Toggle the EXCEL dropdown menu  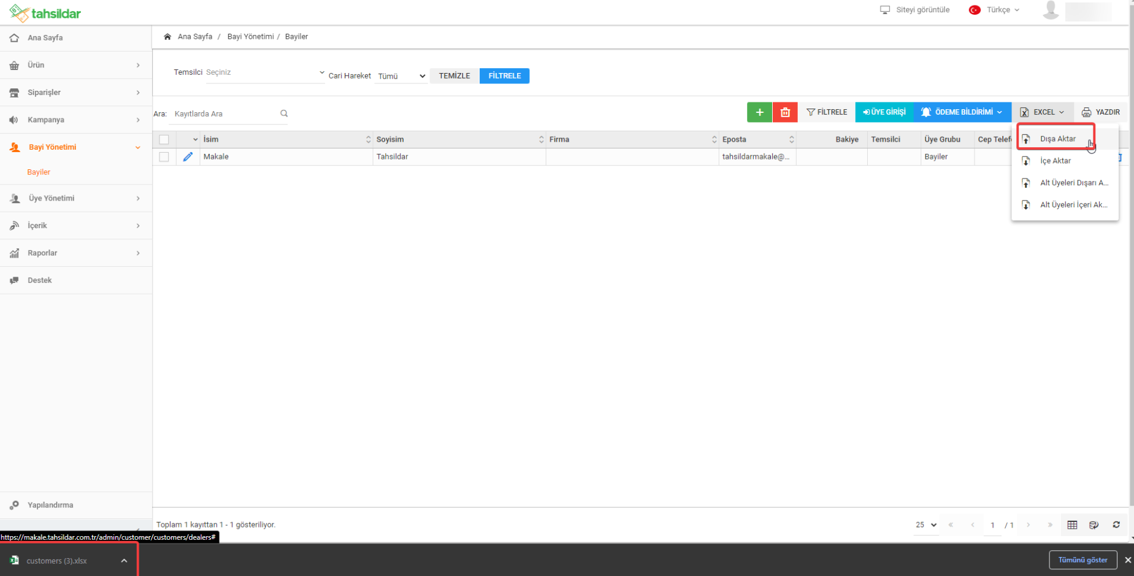[1043, 112]
